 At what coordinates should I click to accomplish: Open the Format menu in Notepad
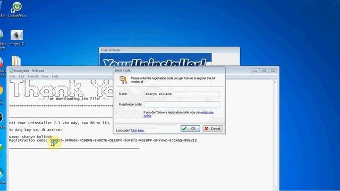tap(33, 76)
